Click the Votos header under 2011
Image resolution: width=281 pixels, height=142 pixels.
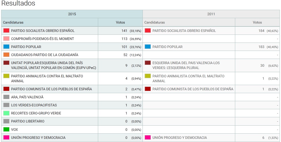pos(257,22)
